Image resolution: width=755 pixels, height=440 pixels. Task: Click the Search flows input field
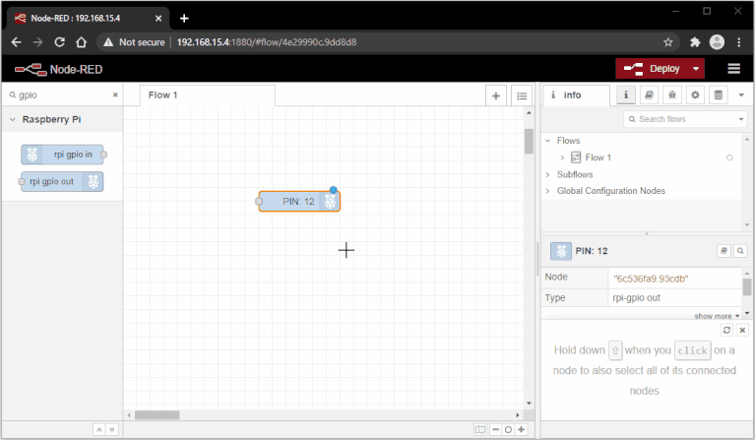click(x=684, y=119)
